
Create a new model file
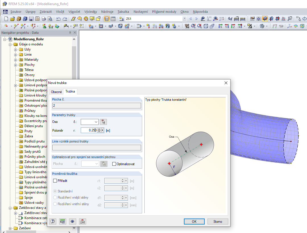point(6,19)
